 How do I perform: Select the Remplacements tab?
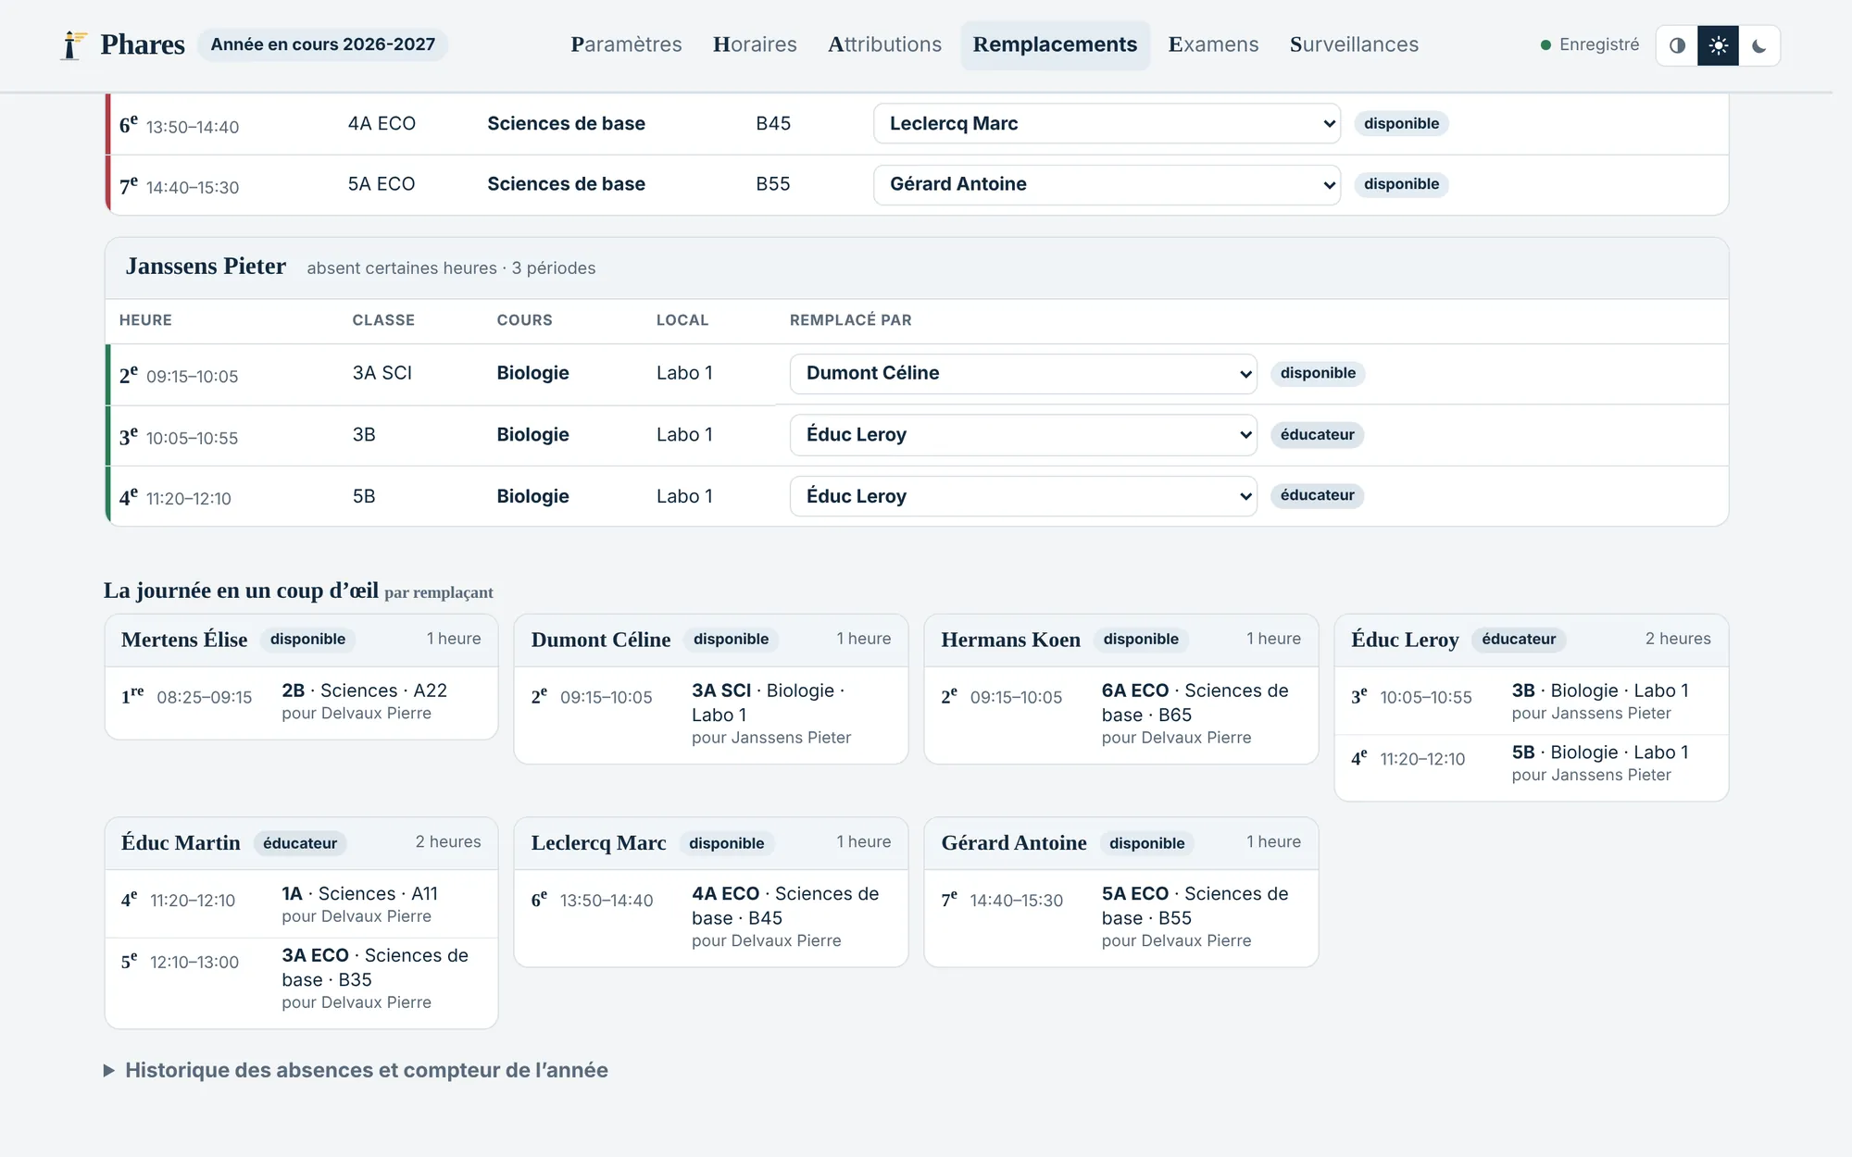(x=1055, y=44)
